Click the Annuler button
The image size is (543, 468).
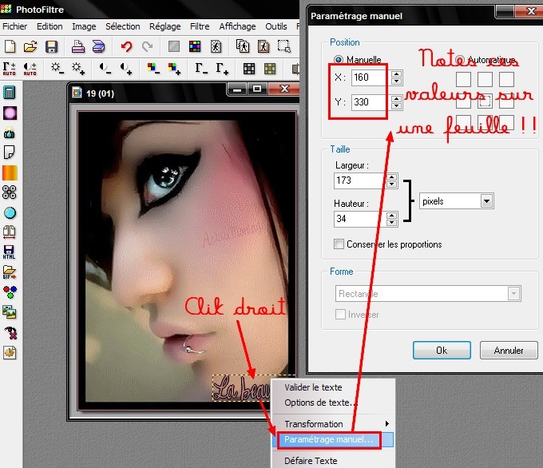[x=509, y=351]
